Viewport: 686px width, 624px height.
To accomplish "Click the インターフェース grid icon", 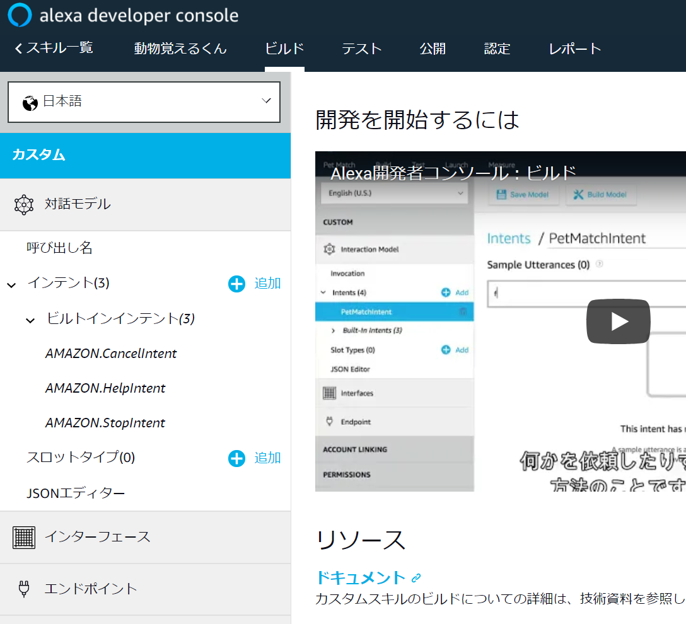I will pyautogui.click(x=24, y=537).
